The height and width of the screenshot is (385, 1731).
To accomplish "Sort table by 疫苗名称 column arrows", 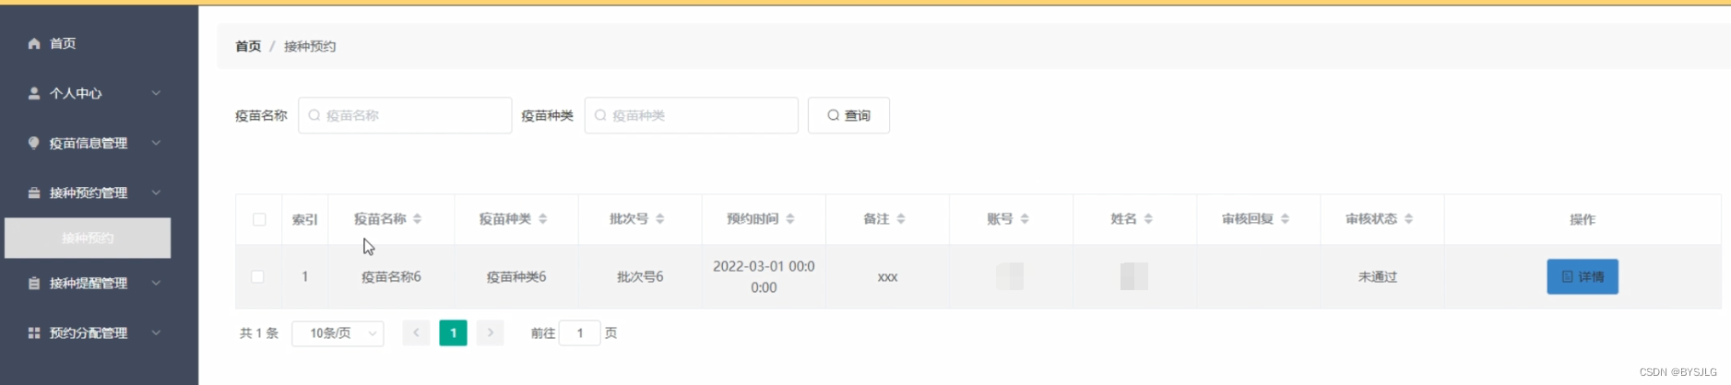I will pyautogui.click(x=417, y=219).
